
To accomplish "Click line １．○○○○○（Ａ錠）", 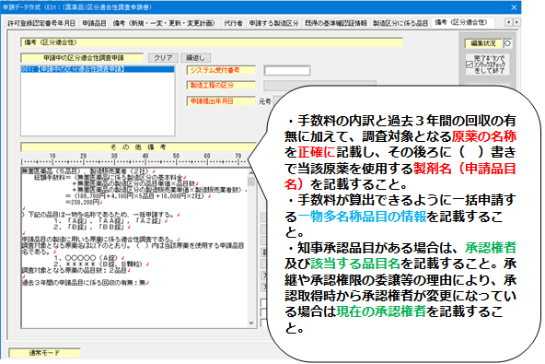I will pos(87,258).
